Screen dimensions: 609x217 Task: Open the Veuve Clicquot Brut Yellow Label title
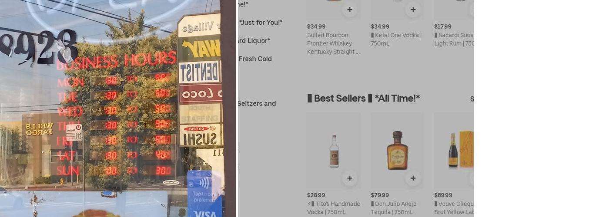click(454, 208)
